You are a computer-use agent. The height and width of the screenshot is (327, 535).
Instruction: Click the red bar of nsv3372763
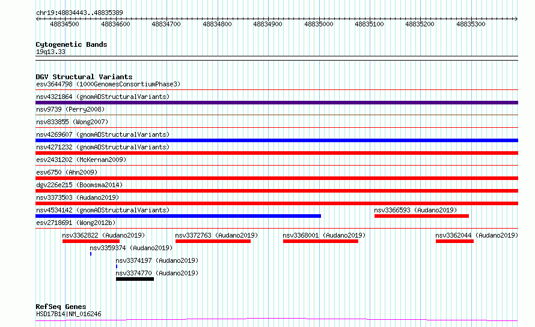pos(213,241)
